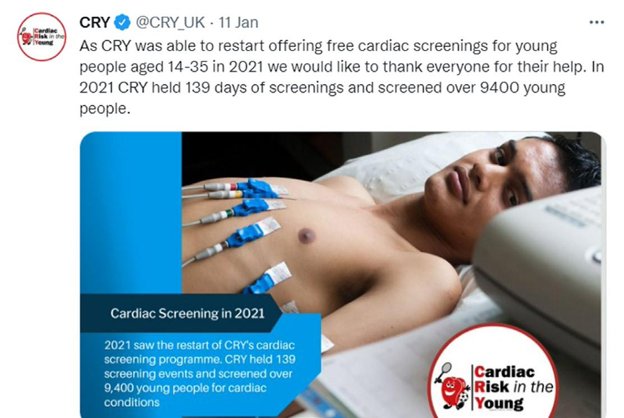This screenshot has width=624, height=418.
Task: Open the CRY profile avatar logo
Action: coord(42,36)
